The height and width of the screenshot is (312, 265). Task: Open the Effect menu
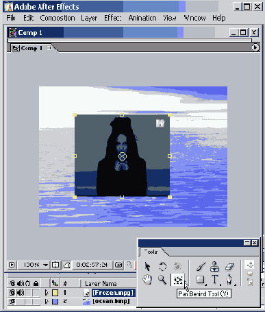tap(113, 18)
